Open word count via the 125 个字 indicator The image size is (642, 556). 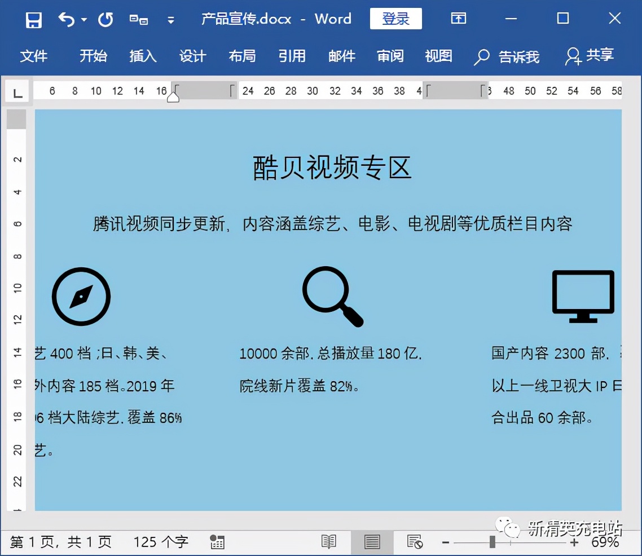tap(160, 542)
